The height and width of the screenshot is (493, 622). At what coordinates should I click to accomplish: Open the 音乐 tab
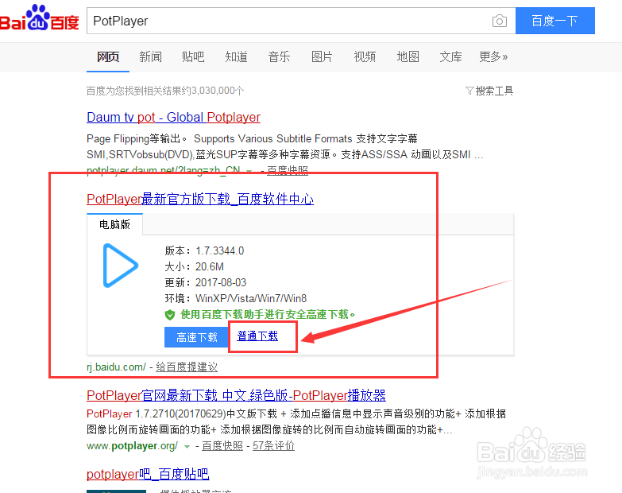(279, 56)
